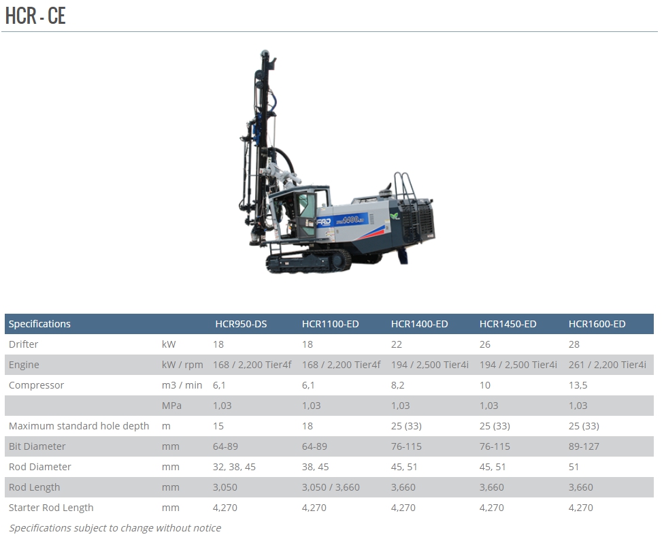Click Rod Diameter 45, 51 for HCR1400-ED

[x=404, y=466]
